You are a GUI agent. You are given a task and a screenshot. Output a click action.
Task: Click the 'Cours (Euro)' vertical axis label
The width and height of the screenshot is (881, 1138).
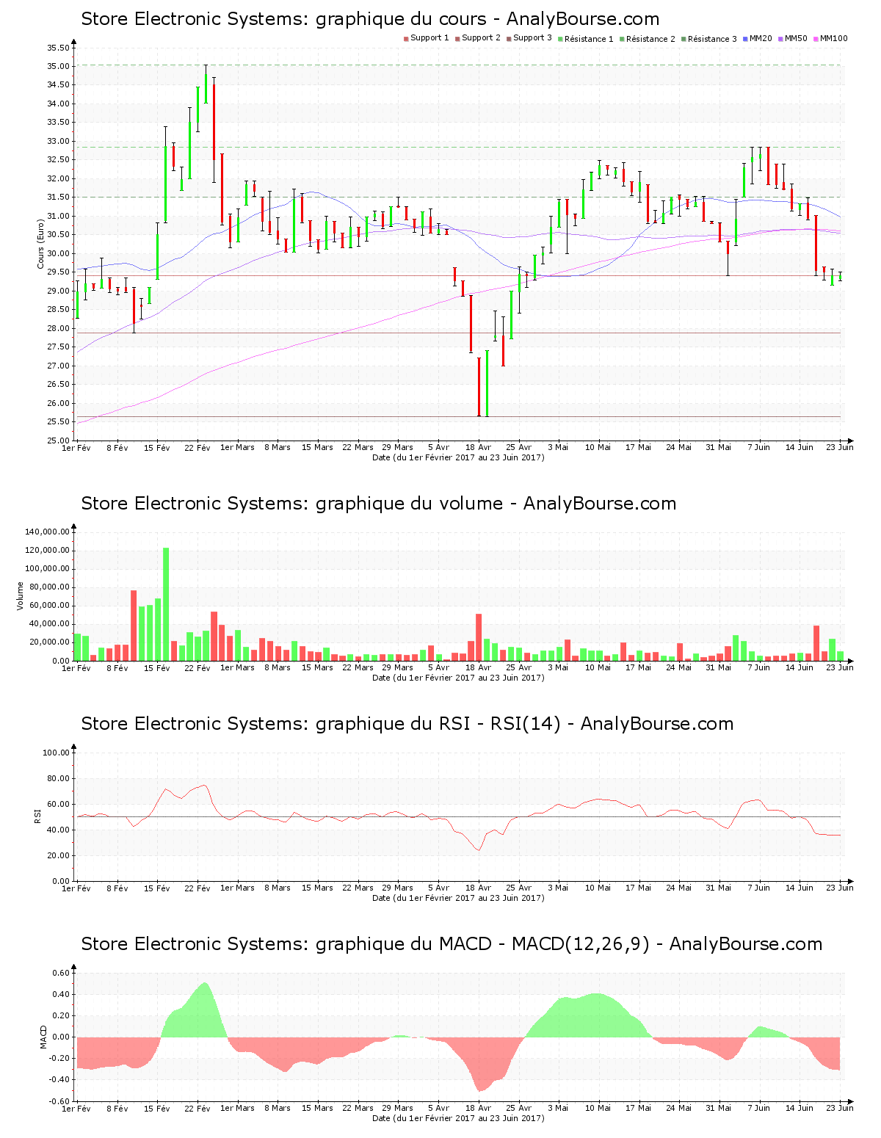pos(41,244)
